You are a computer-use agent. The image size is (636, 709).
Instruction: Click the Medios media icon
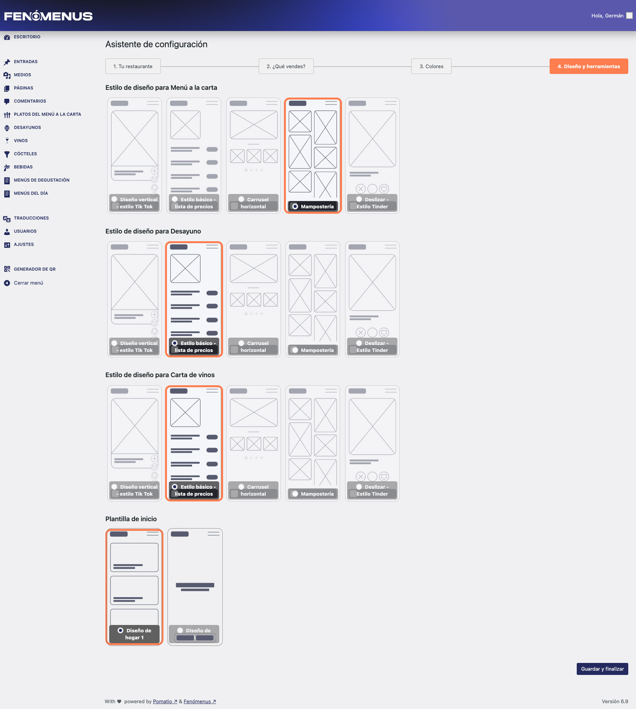(7, 75)
